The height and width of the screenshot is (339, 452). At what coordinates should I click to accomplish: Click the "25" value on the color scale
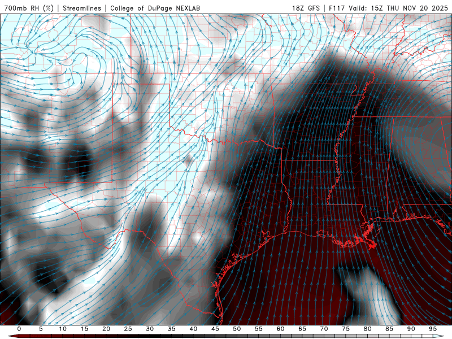pos(128,329)
